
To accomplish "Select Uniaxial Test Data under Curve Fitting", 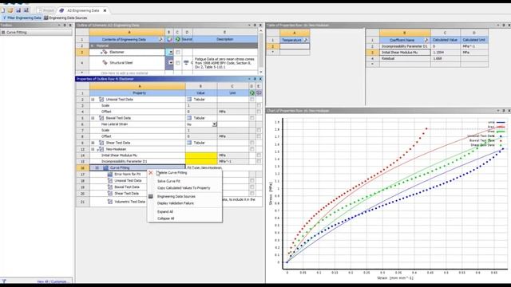I will 128,181.
